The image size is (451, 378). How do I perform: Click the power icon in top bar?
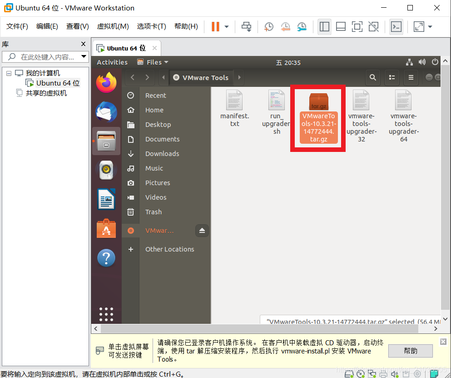click(435, 62)
